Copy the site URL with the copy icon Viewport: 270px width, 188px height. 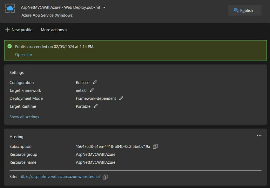pyautogui.click(x=105, y=177)
